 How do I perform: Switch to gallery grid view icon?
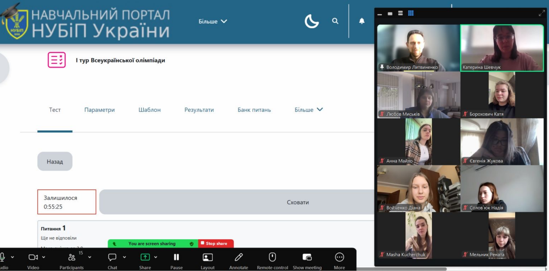411,13
